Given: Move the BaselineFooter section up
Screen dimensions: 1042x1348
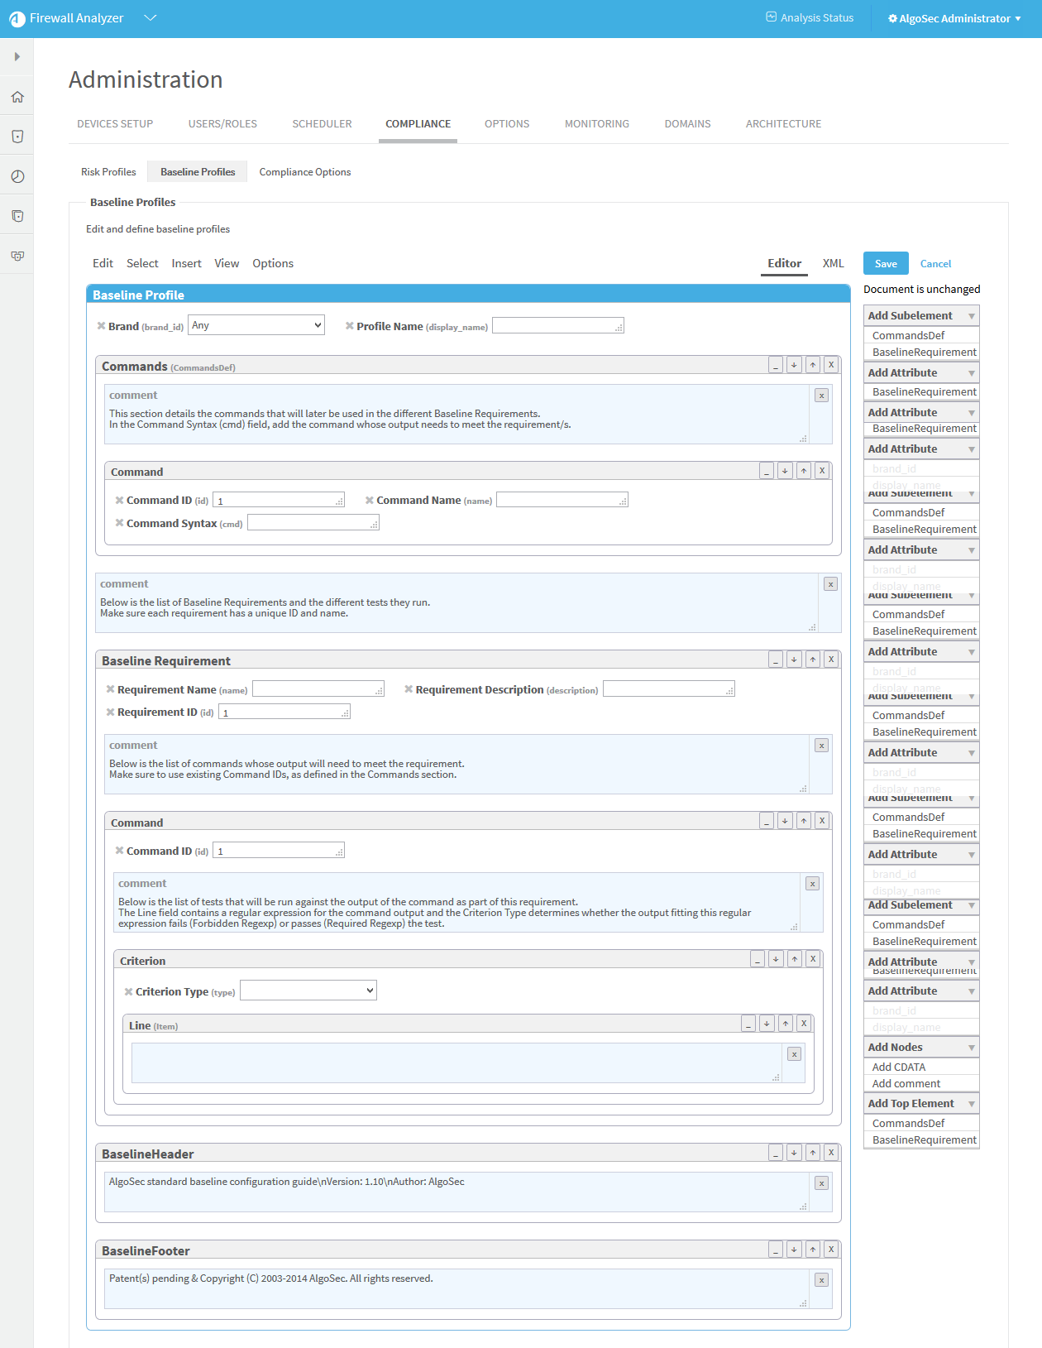Looking at the screenshot, I should pos(813,1250).
